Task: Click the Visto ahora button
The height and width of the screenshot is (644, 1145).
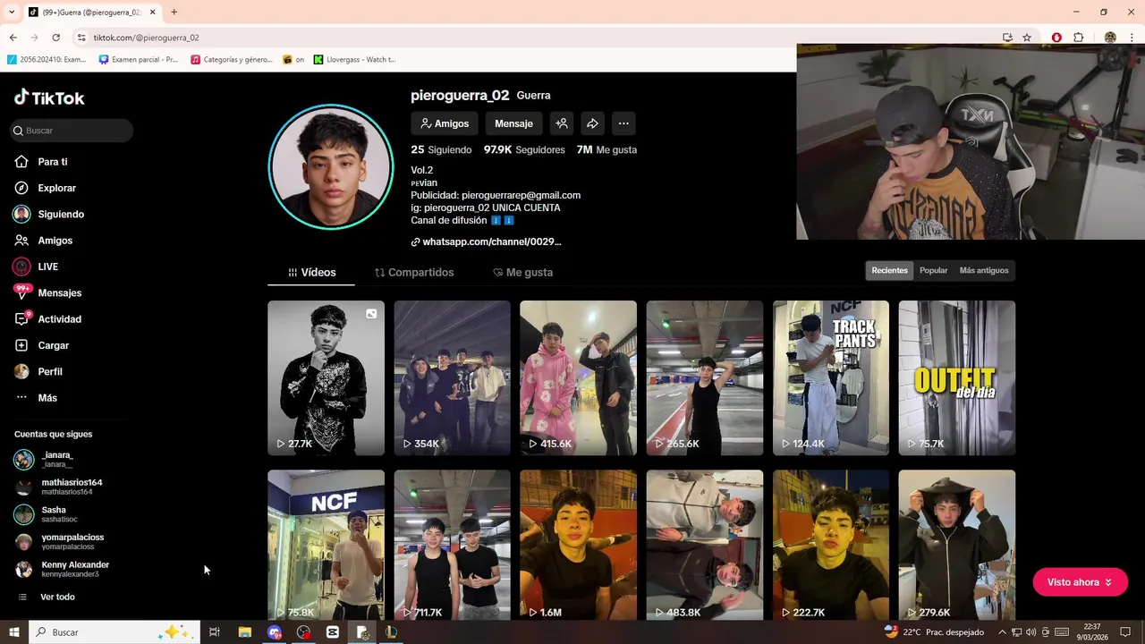Action: point(1080,582)
